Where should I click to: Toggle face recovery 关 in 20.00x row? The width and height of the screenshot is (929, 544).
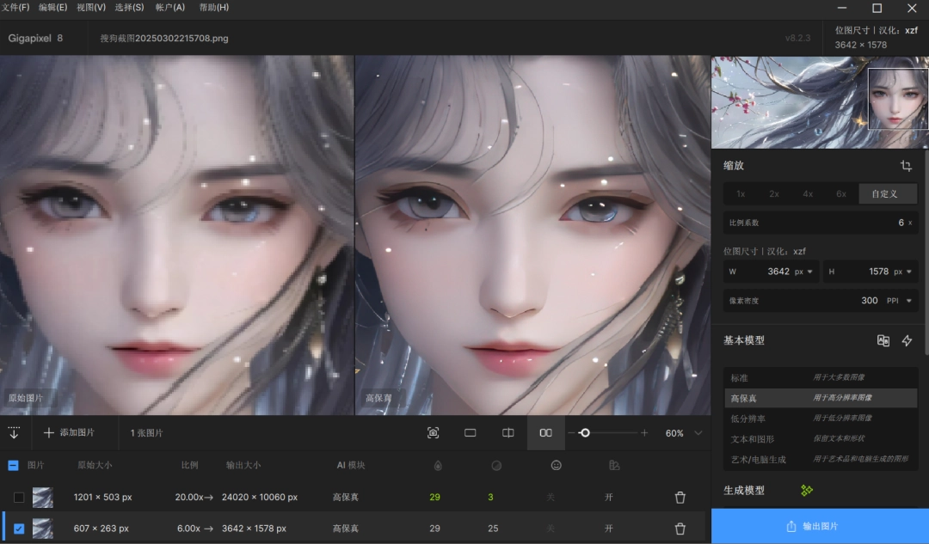click(x=551, y=498)
